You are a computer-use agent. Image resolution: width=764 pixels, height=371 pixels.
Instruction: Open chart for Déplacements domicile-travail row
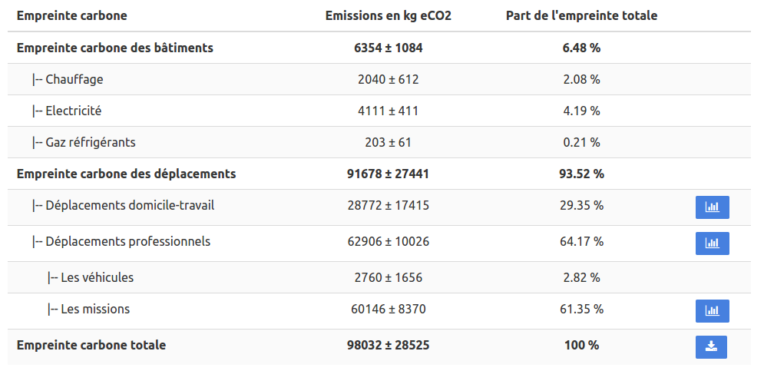[x=712, y=207]
